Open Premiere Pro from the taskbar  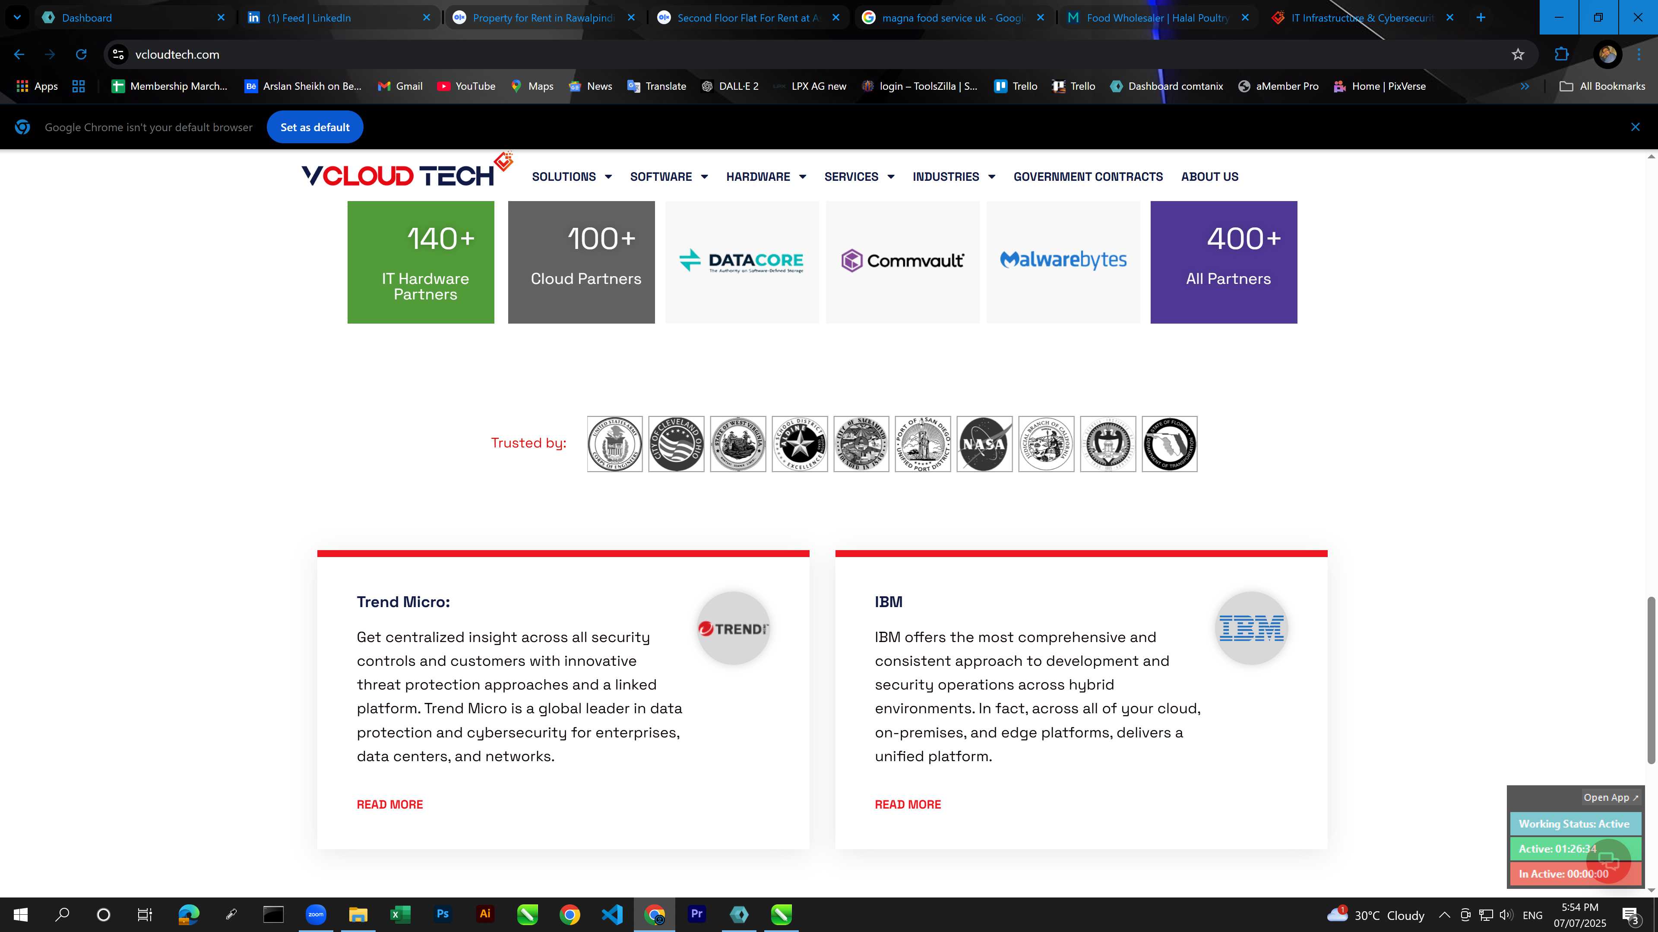coord(696,914)
